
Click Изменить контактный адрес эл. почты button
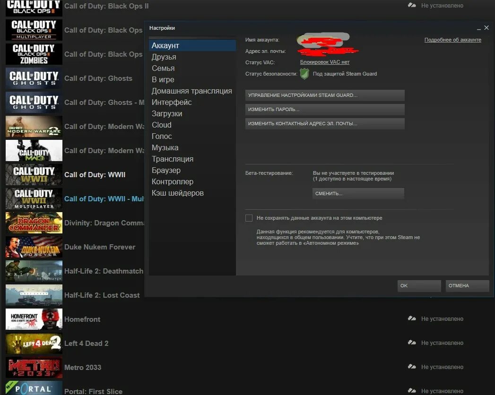pos(325,124)
